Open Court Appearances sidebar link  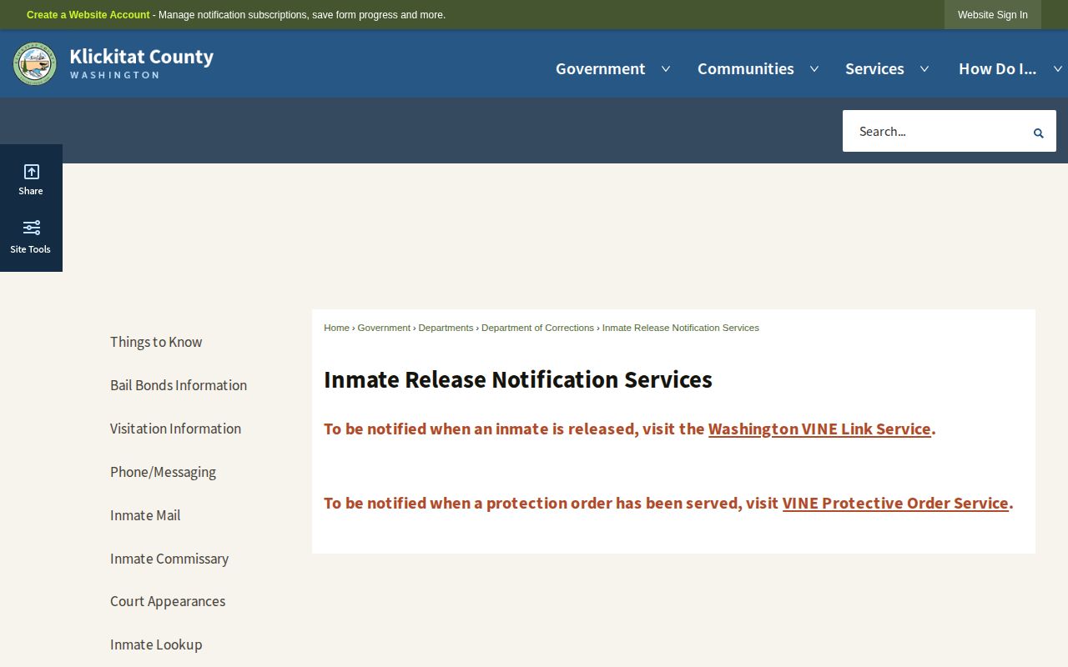pos(168,601)
